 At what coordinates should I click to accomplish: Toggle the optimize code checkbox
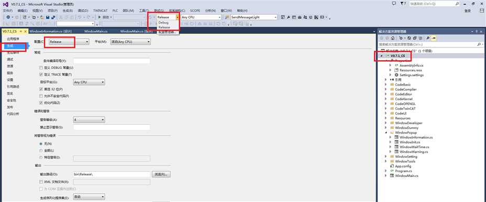(x=41, y=102)
